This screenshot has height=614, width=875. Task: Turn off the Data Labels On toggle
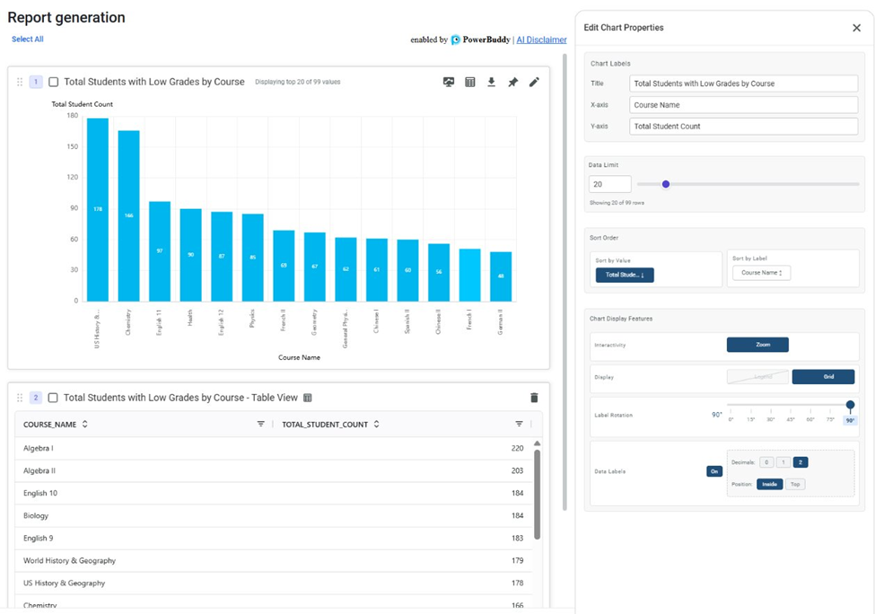pyautogui.click(x=714, y=471)
